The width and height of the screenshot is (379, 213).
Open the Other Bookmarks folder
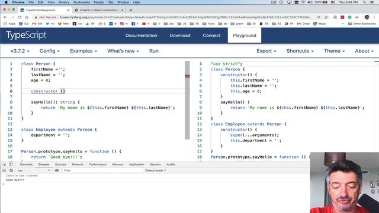362,24
